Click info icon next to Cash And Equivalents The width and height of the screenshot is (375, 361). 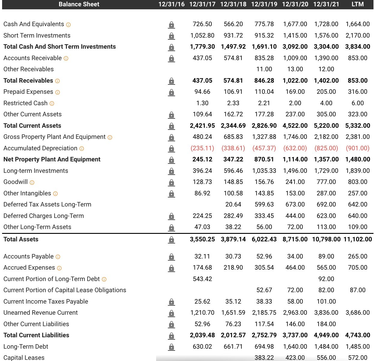68,25
